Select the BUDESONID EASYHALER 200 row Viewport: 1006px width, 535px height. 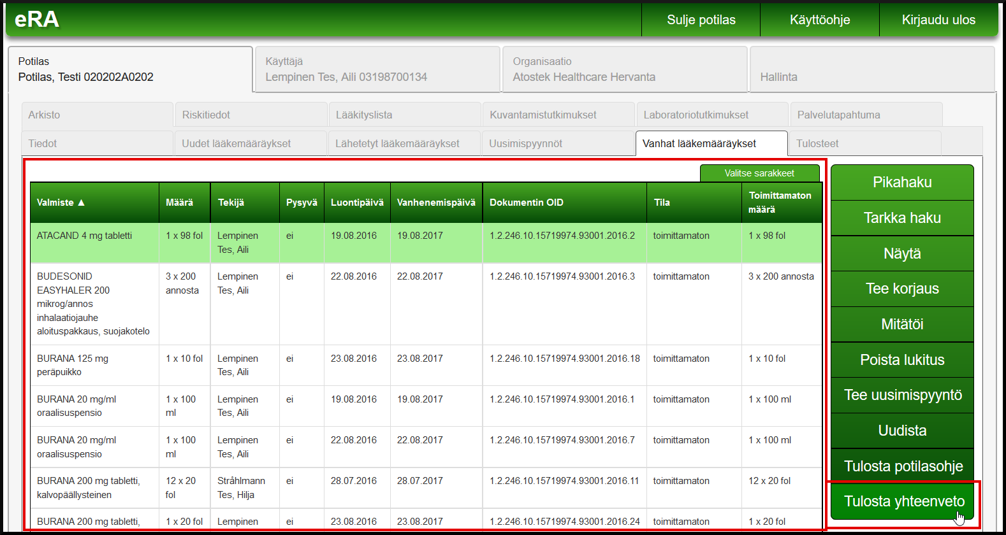click(x=426, y=304)
